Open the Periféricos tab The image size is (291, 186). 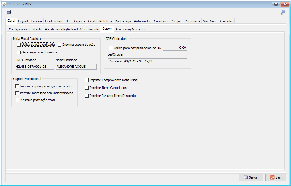pos(192,21)
